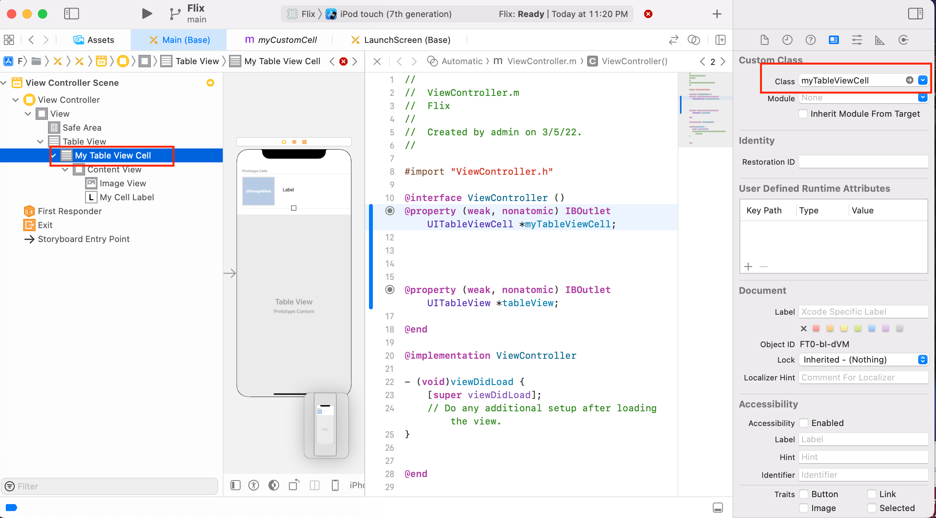Open the Quick Help inspector icon

tap(810, 40)
